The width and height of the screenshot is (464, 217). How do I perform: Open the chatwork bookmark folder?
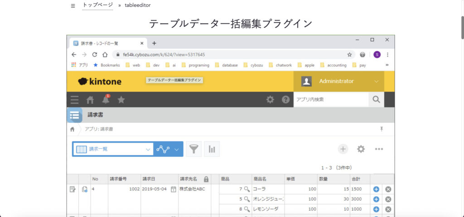280,65
